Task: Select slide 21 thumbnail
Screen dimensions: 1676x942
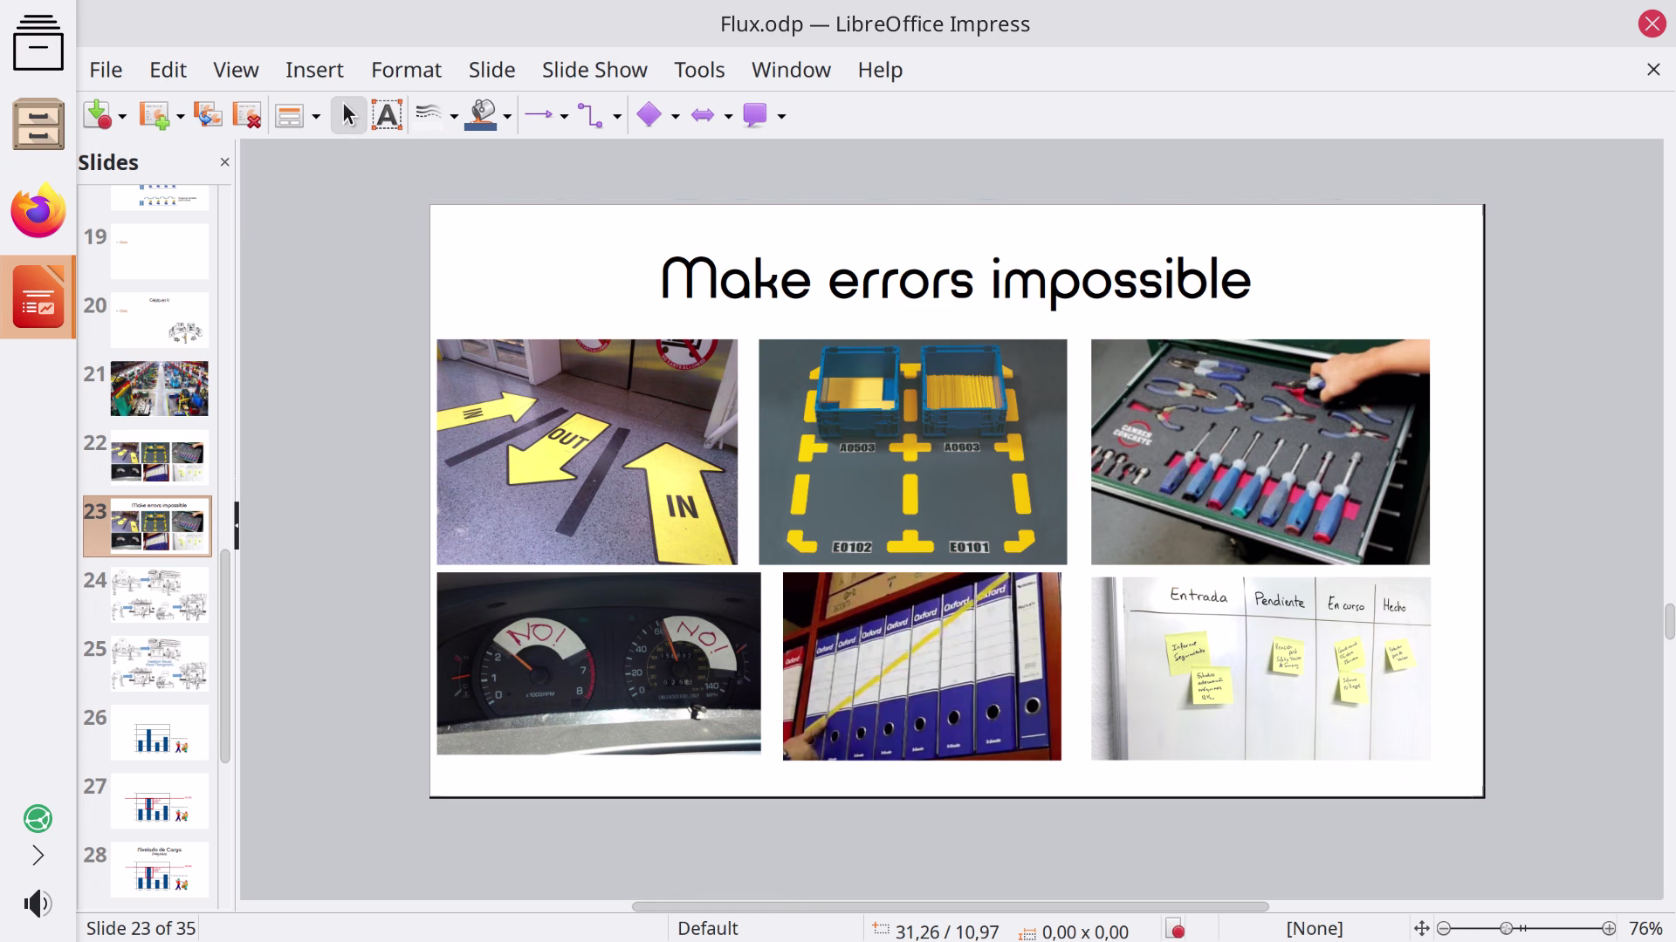Action: (160, 388)
